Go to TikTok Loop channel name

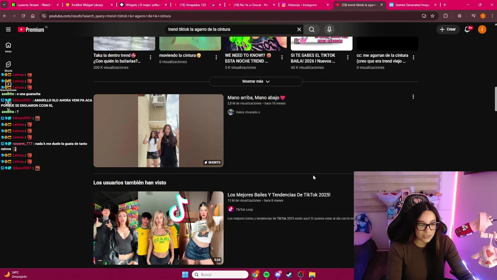tap(244, 210)
